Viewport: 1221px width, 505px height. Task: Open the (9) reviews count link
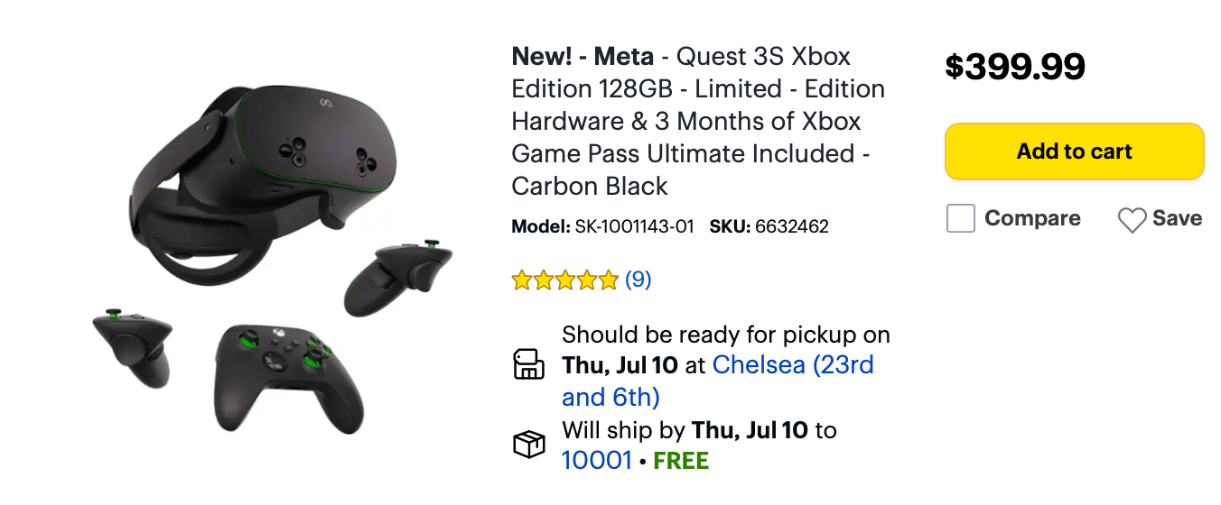click(x=638, y=280)
